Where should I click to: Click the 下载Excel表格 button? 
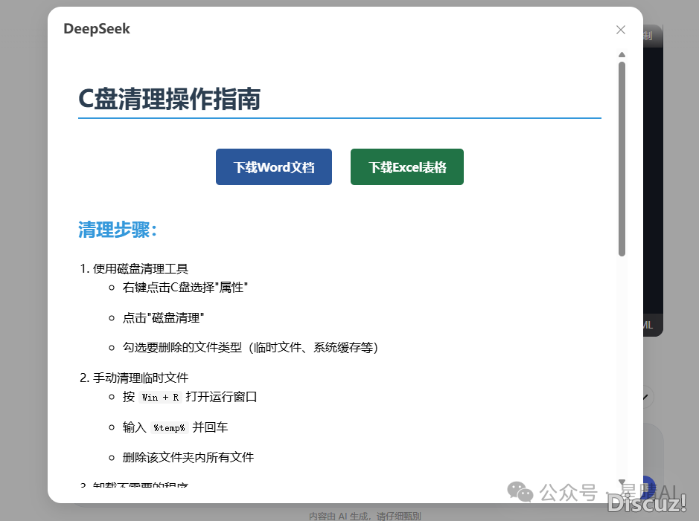[407, 166]
